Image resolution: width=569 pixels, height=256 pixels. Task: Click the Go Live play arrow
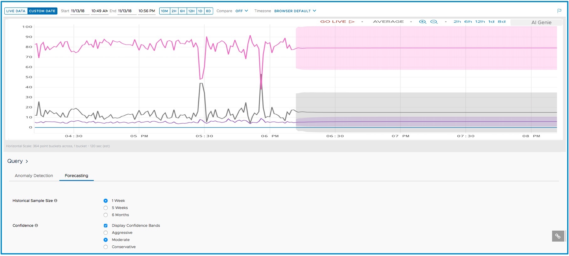(x=352, y=22)
